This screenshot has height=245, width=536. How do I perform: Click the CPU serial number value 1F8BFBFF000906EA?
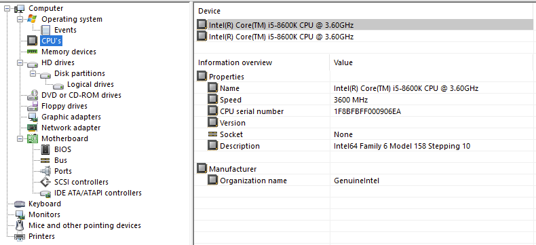[x=367, y=111]
